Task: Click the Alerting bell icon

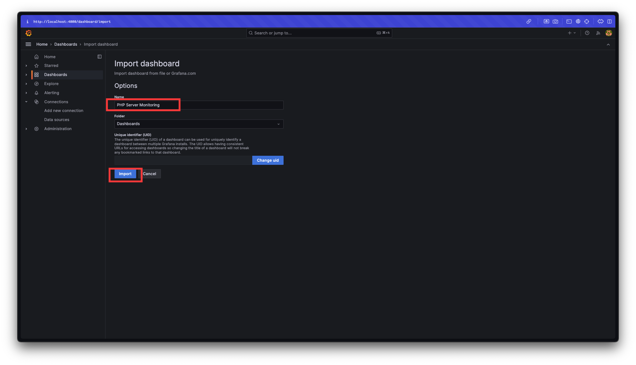Action: (37, 93)
